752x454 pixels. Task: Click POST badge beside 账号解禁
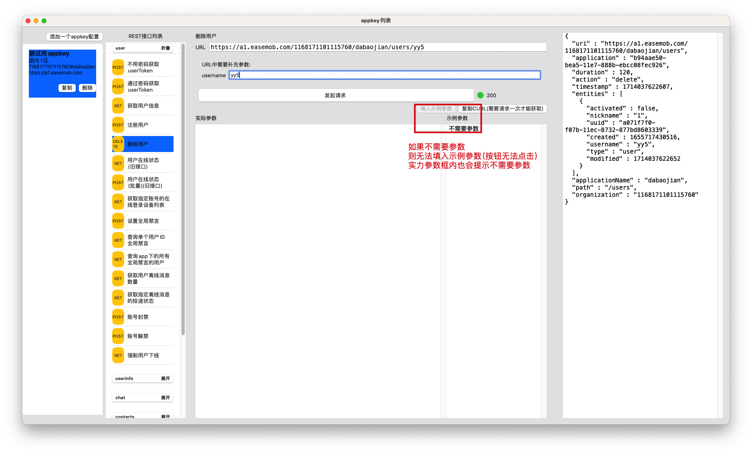[x=118, y=336]
